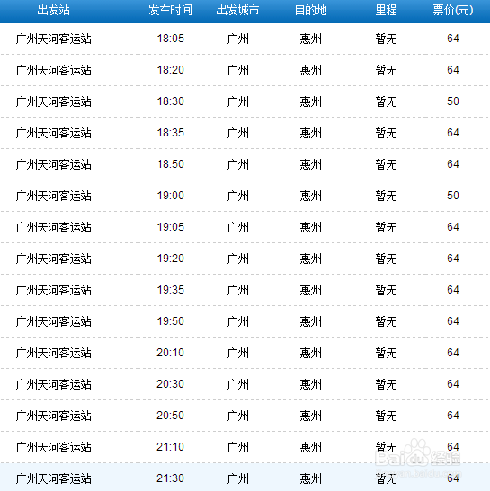
Task: Click price 64 in the 20:10 row
Action: (x=453, y=353)
